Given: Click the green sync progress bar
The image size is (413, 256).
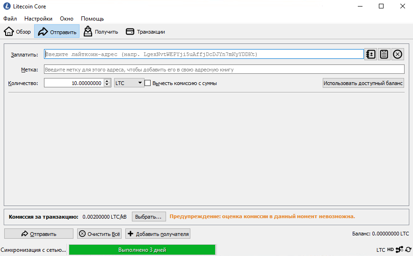Looking at the screenshot, I should coord(142,250).
